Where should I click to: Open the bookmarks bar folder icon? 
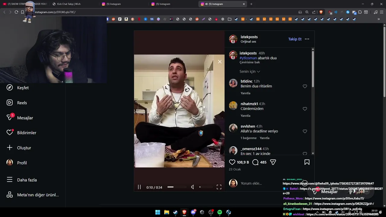click(229, 19)
